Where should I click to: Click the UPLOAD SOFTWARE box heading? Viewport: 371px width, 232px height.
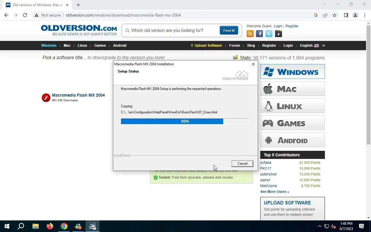pyautogui.click(x=287, y=203)
